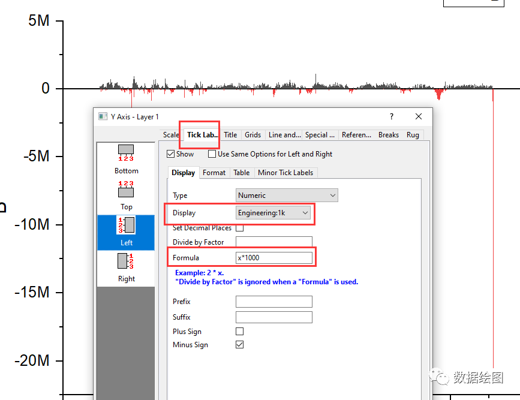520x400 pixels.
Task: Select the Display sub-tab
Action: (183, 173)
